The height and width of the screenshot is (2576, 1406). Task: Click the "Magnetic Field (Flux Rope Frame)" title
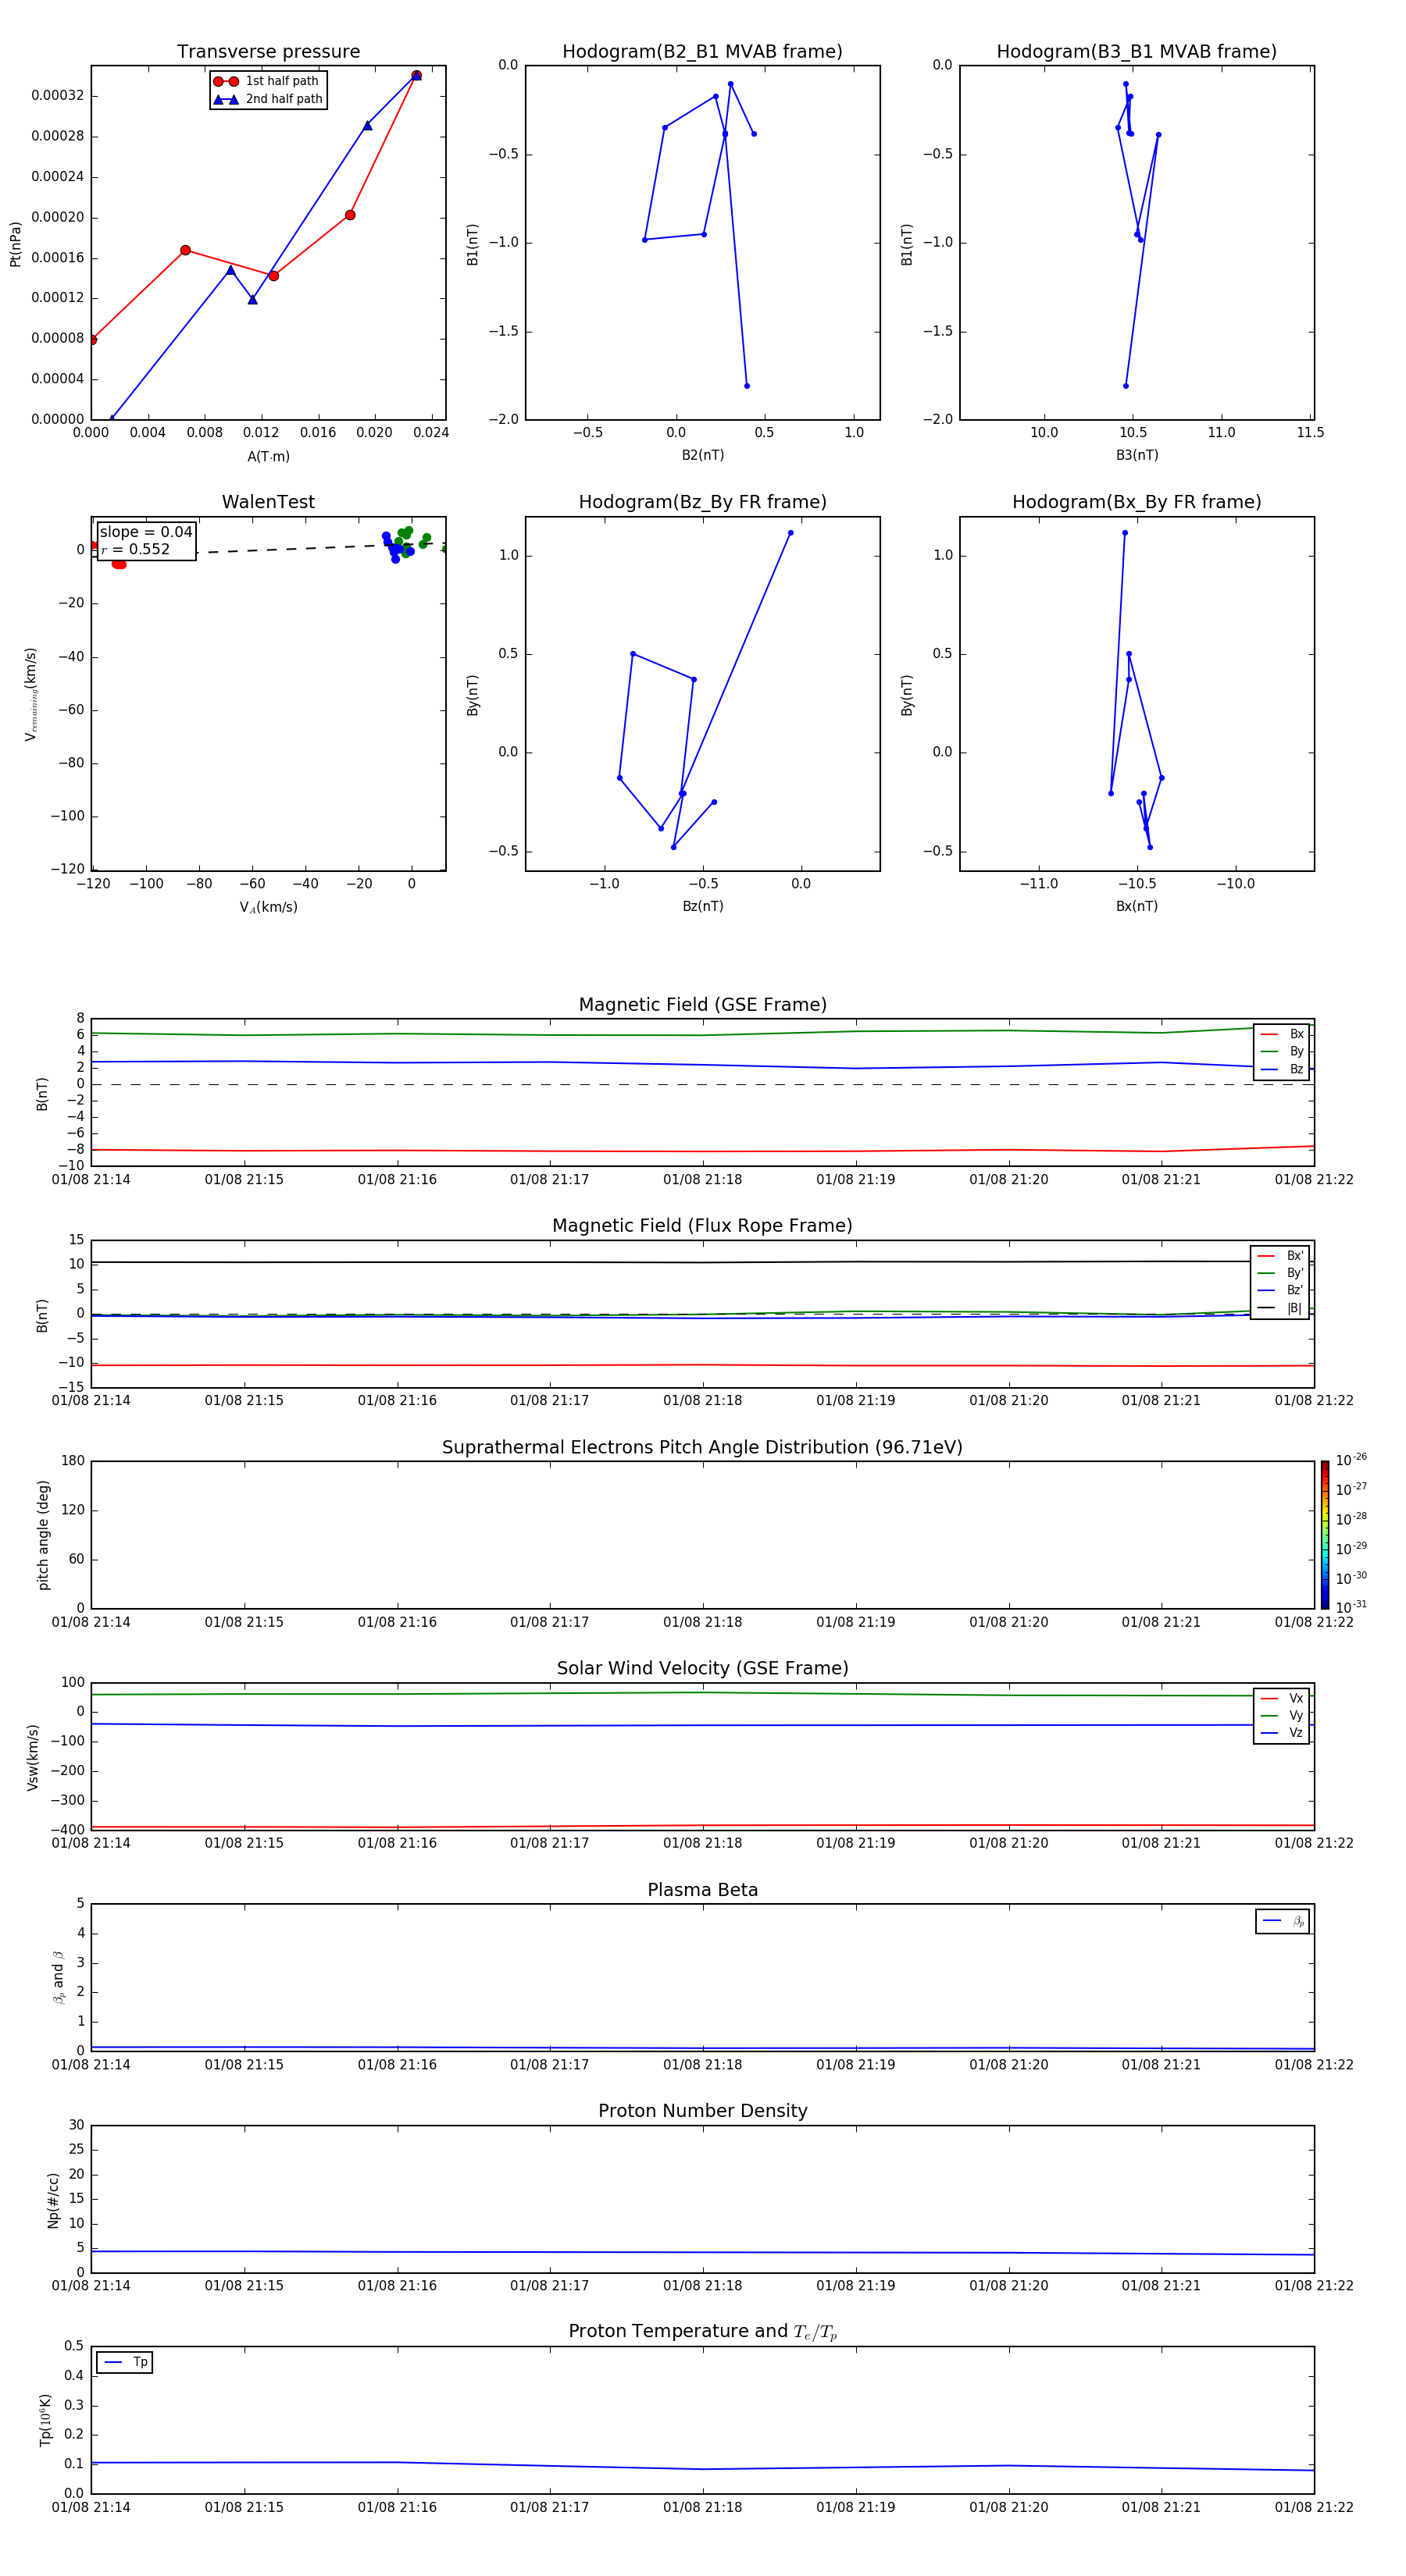pos(702,1226)
